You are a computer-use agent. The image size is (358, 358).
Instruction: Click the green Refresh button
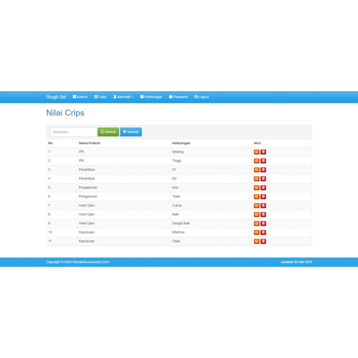coord(108,132)
